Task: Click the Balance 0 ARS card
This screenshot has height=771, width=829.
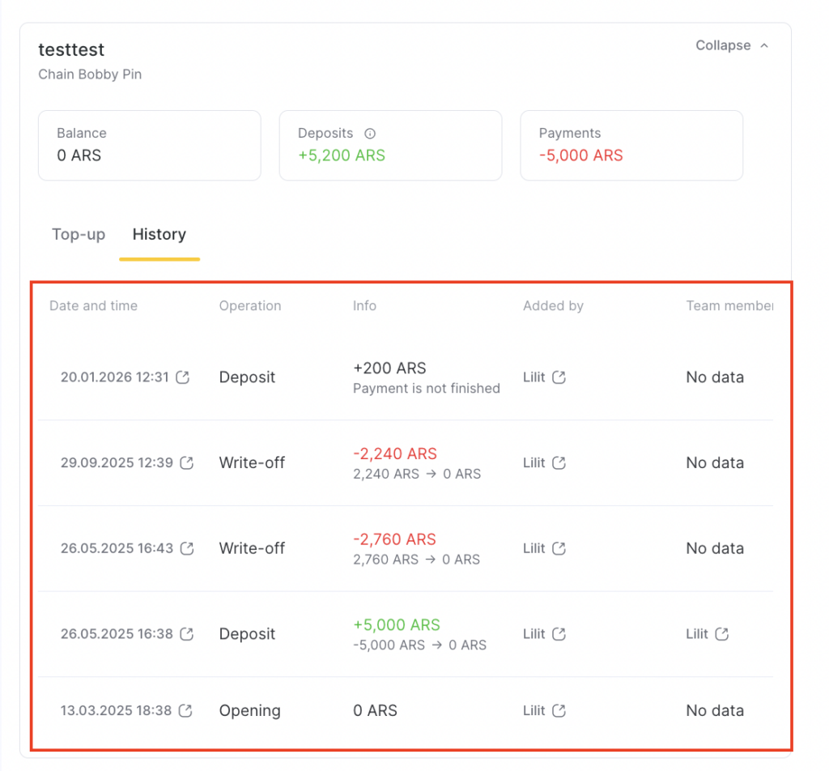Action: tap(149, 145)
